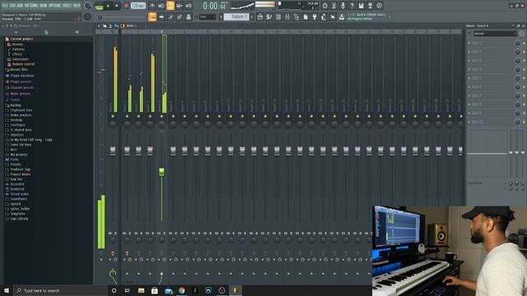527x296 pixels.
Task: Select Packs folder in browser
Action: (14, 160)
